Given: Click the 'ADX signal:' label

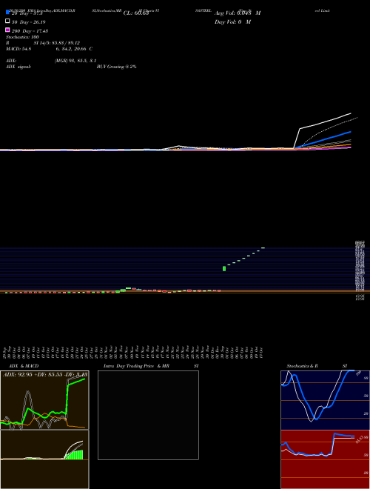Looking at the screenshot, I should tap(18, 67).
